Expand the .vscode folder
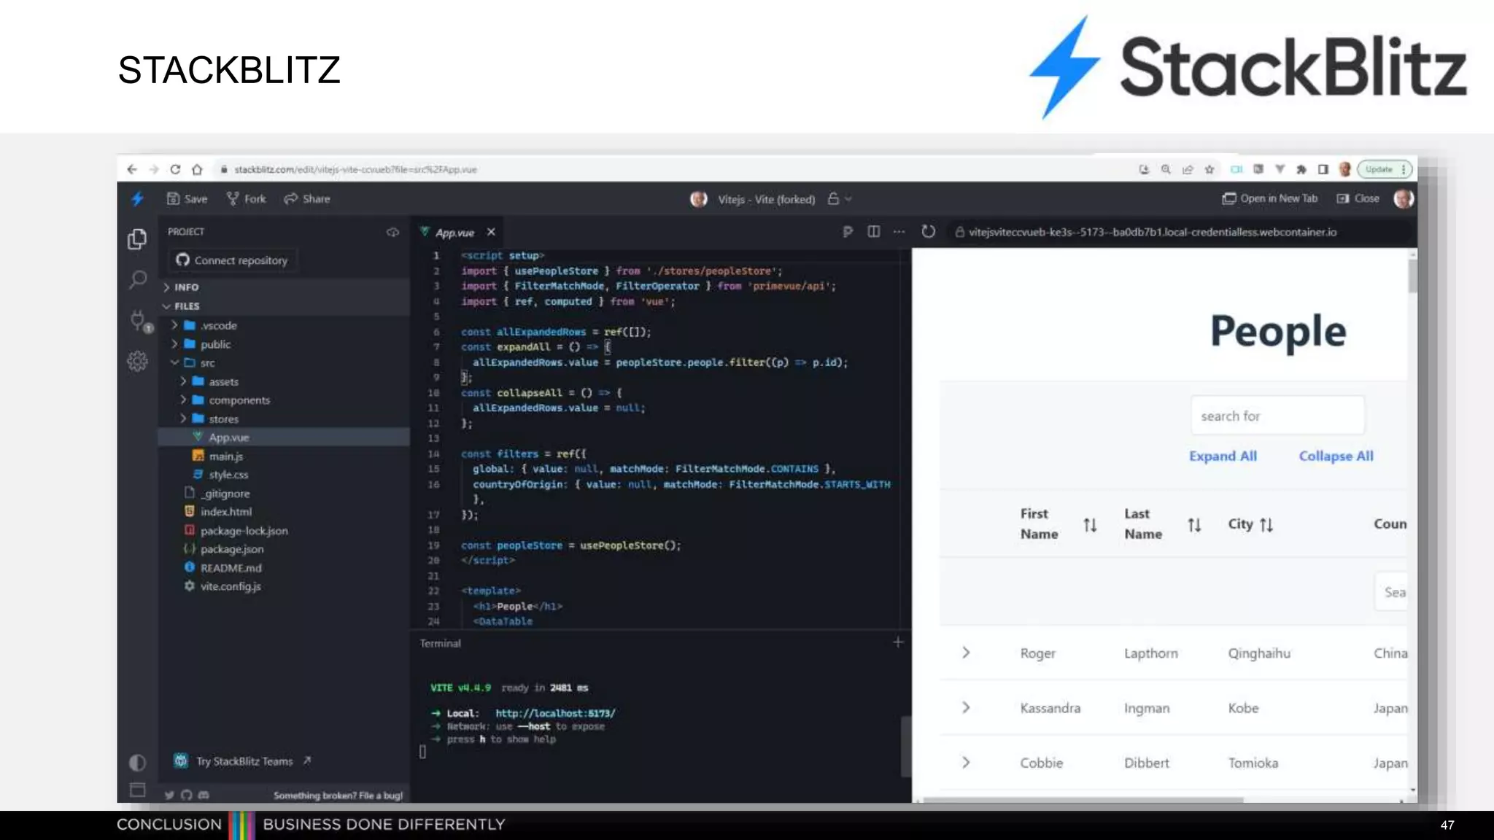Viewport: 1494px width, 840px height. [219, 325]
